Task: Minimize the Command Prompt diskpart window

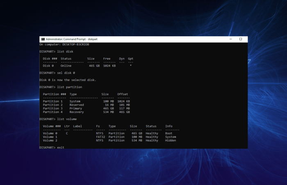Action: [x=230, y=39]
